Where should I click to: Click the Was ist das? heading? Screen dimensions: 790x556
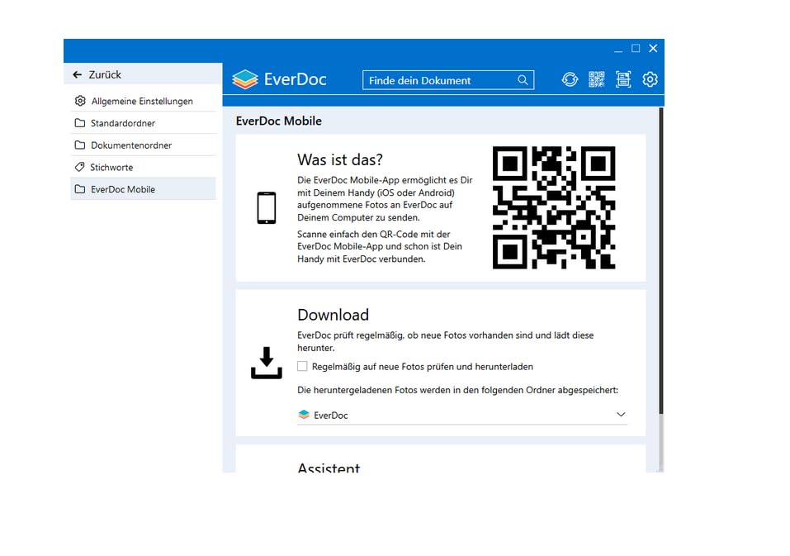click(x=340, y=159)
